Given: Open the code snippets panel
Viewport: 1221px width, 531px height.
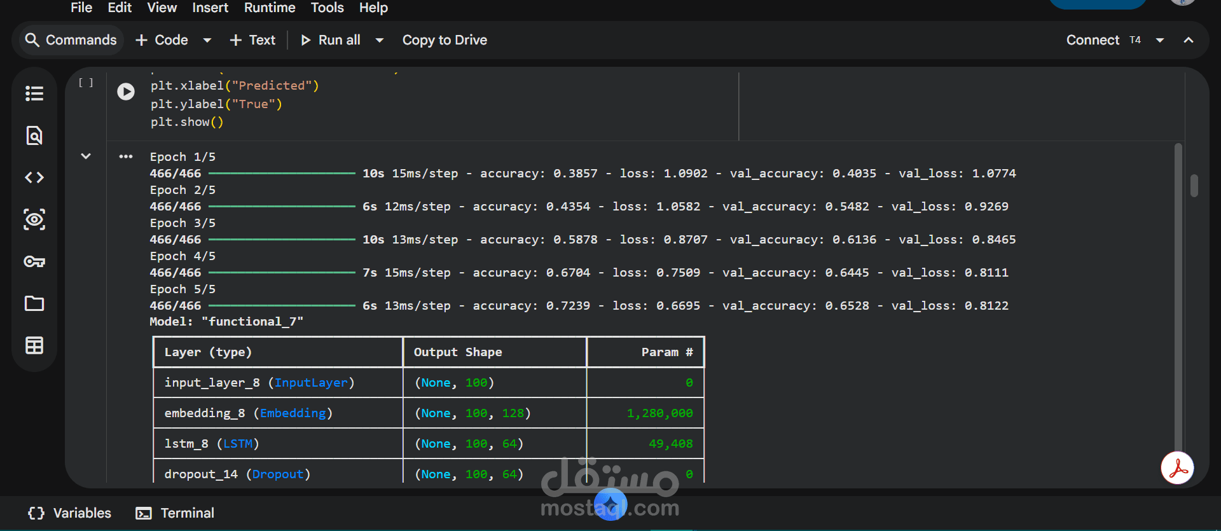Looking at the screenshot, I should pos(34,177).
